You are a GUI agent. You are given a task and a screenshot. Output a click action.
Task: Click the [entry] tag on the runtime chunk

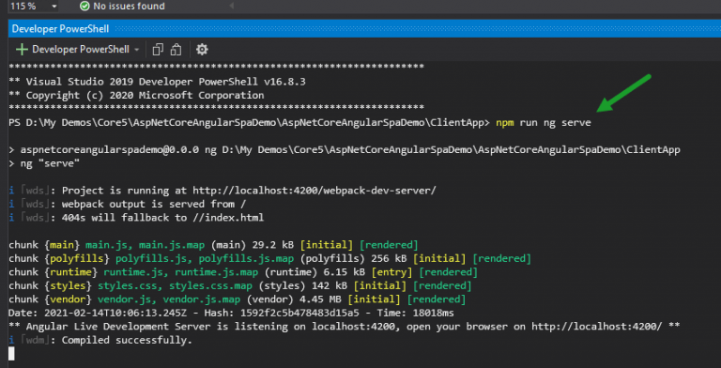point(391,272)
